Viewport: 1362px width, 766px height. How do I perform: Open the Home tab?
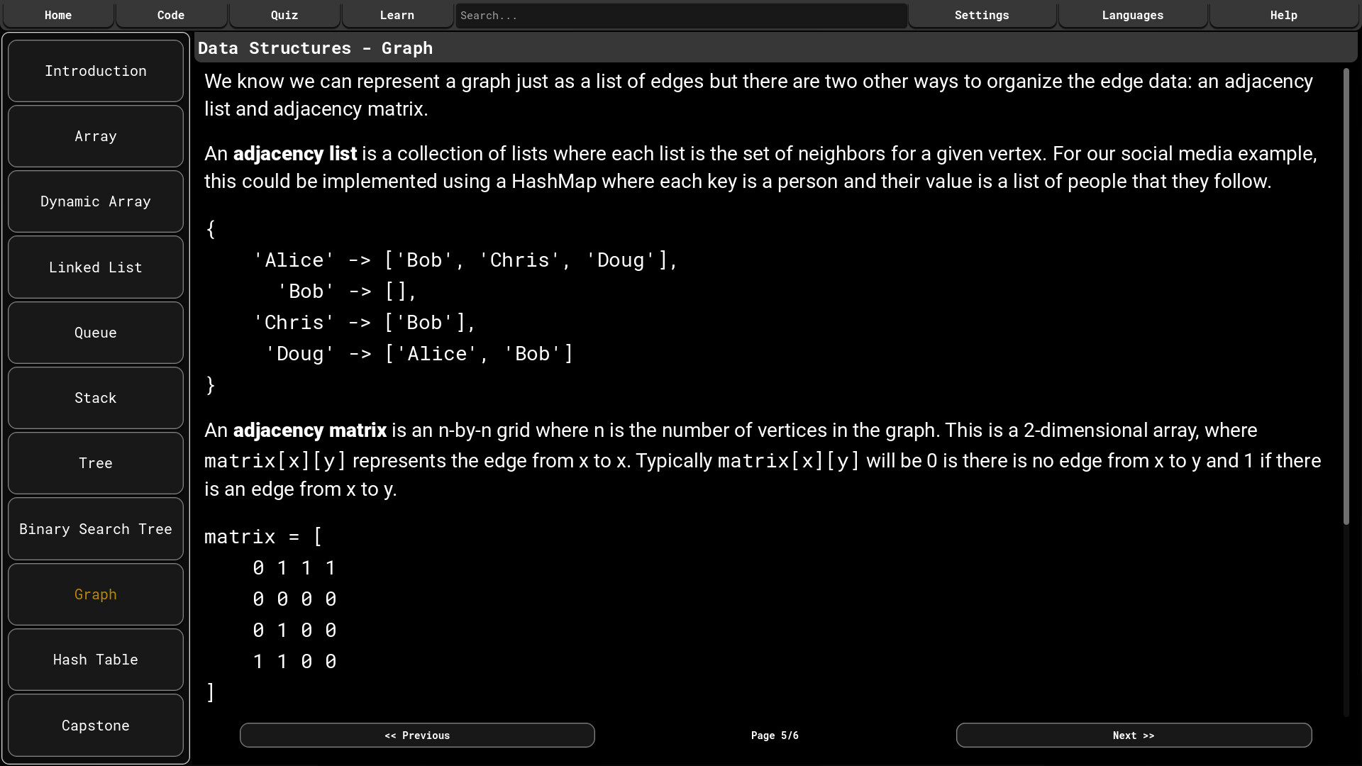click(58, 15)
